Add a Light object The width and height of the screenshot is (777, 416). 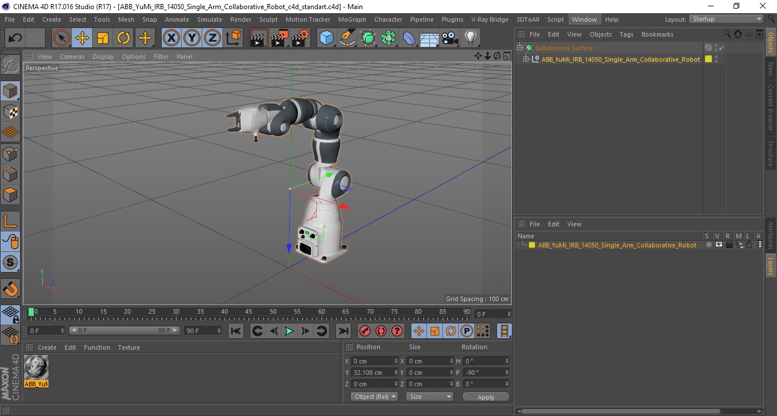pos(470,38)
